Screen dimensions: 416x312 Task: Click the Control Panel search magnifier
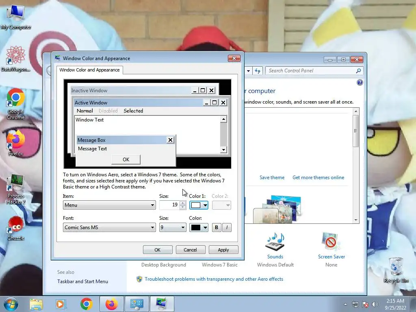pos(358,71)
